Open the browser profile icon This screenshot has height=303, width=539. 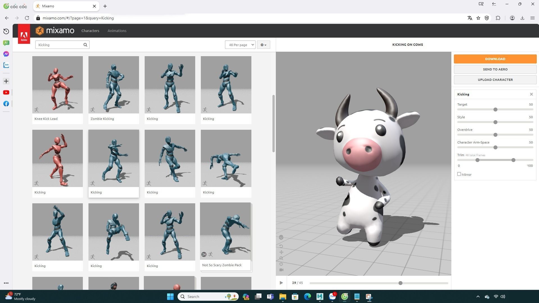(512, 18)
